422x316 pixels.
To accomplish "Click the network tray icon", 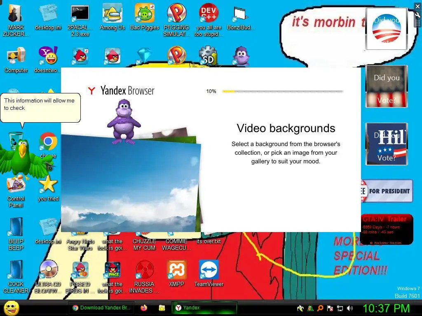I will [340, 308].
